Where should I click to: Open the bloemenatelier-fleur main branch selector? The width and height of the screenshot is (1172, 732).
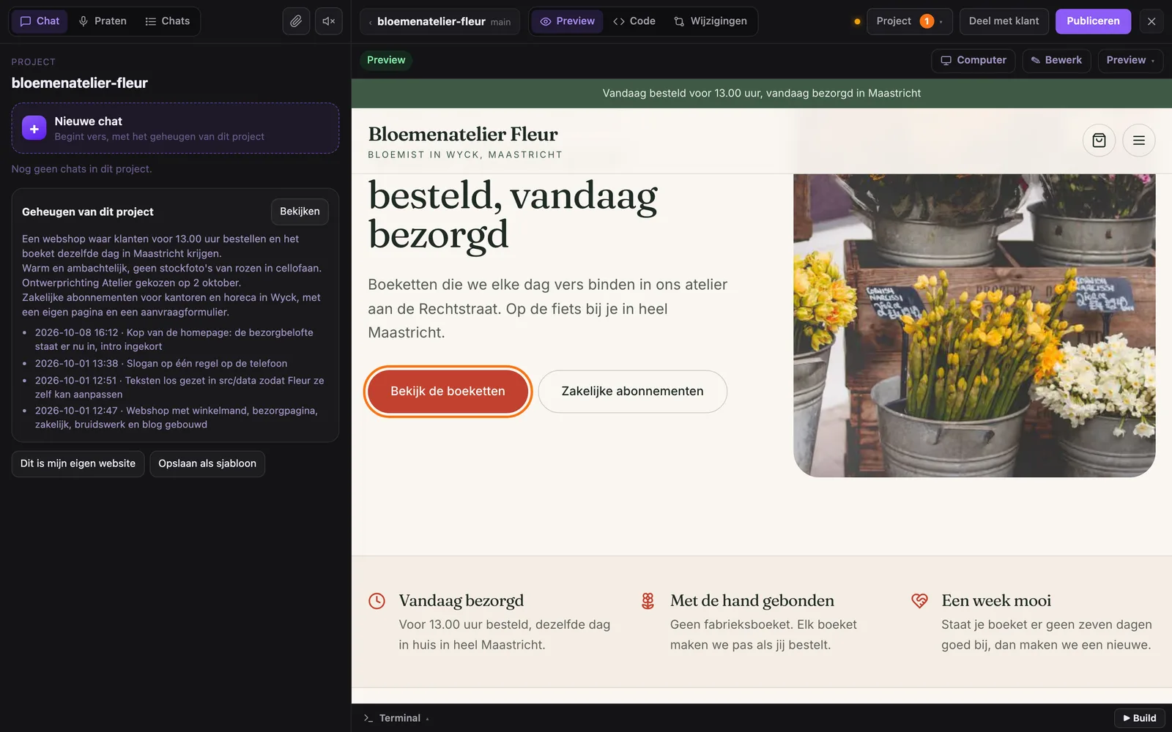[x=439, y=21]
